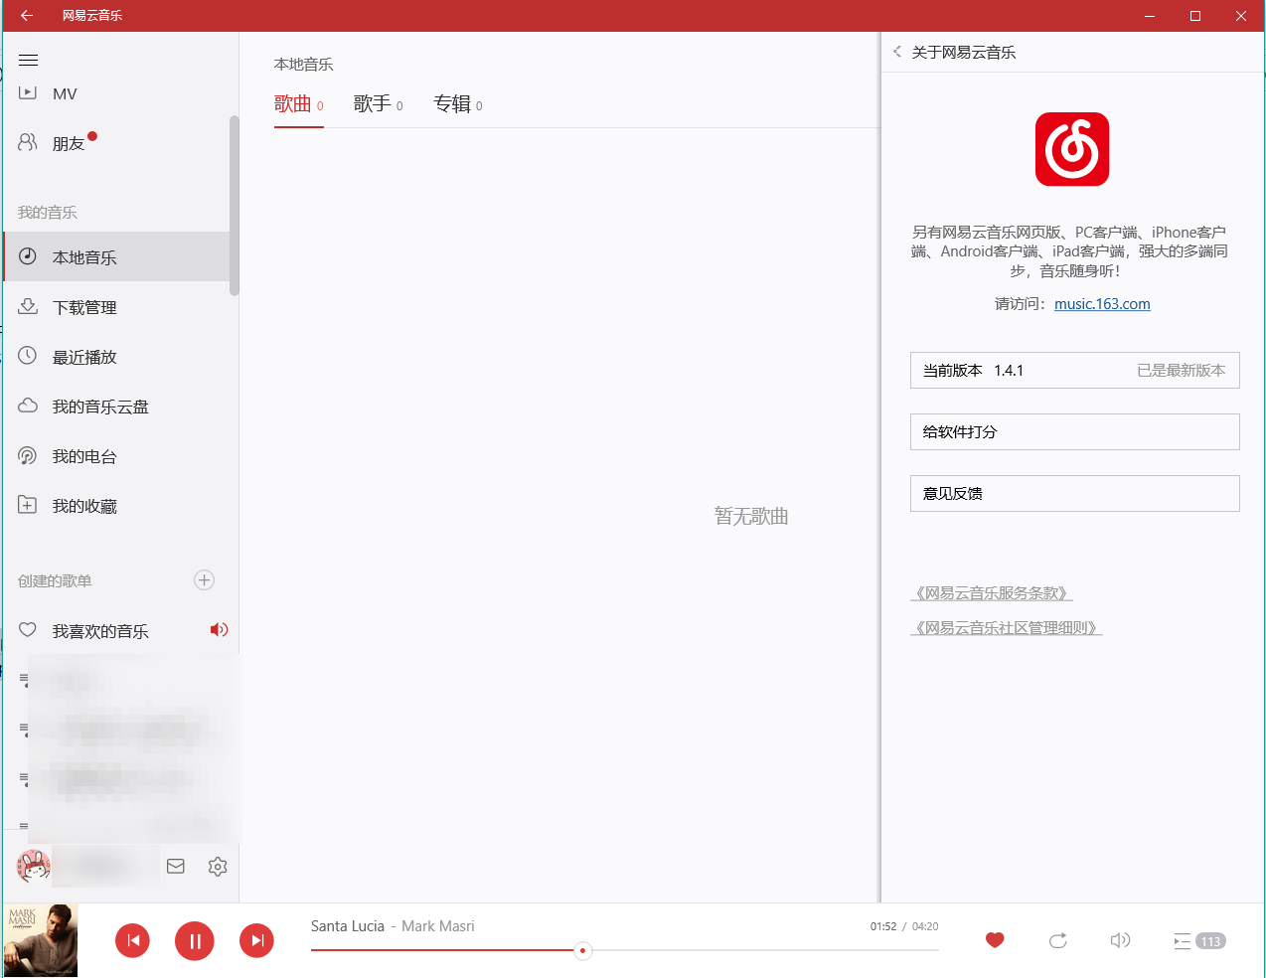Viewport: 1266px width, 978px height.
Task: Open 朋友 (Friends) in sidebar
Action: pos(115,143)
